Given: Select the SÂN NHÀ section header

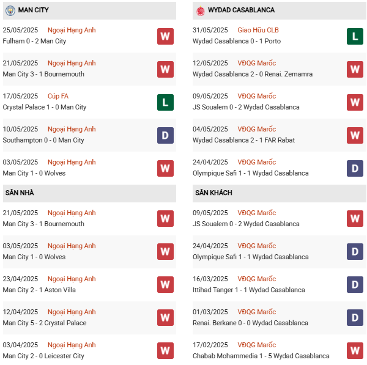Looking at the screenshot, I should tap(20, 193).
